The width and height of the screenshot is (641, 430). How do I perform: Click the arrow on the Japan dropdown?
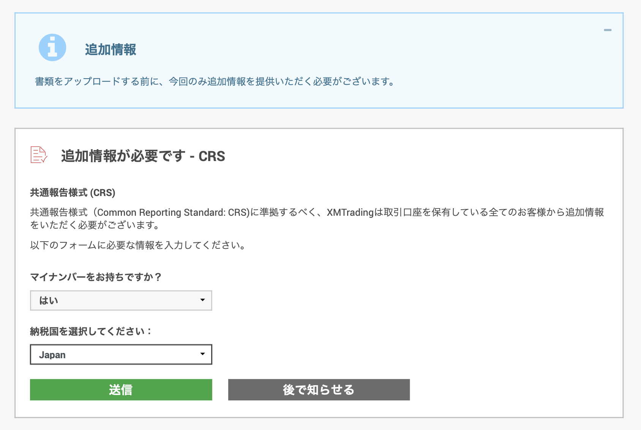202,354
